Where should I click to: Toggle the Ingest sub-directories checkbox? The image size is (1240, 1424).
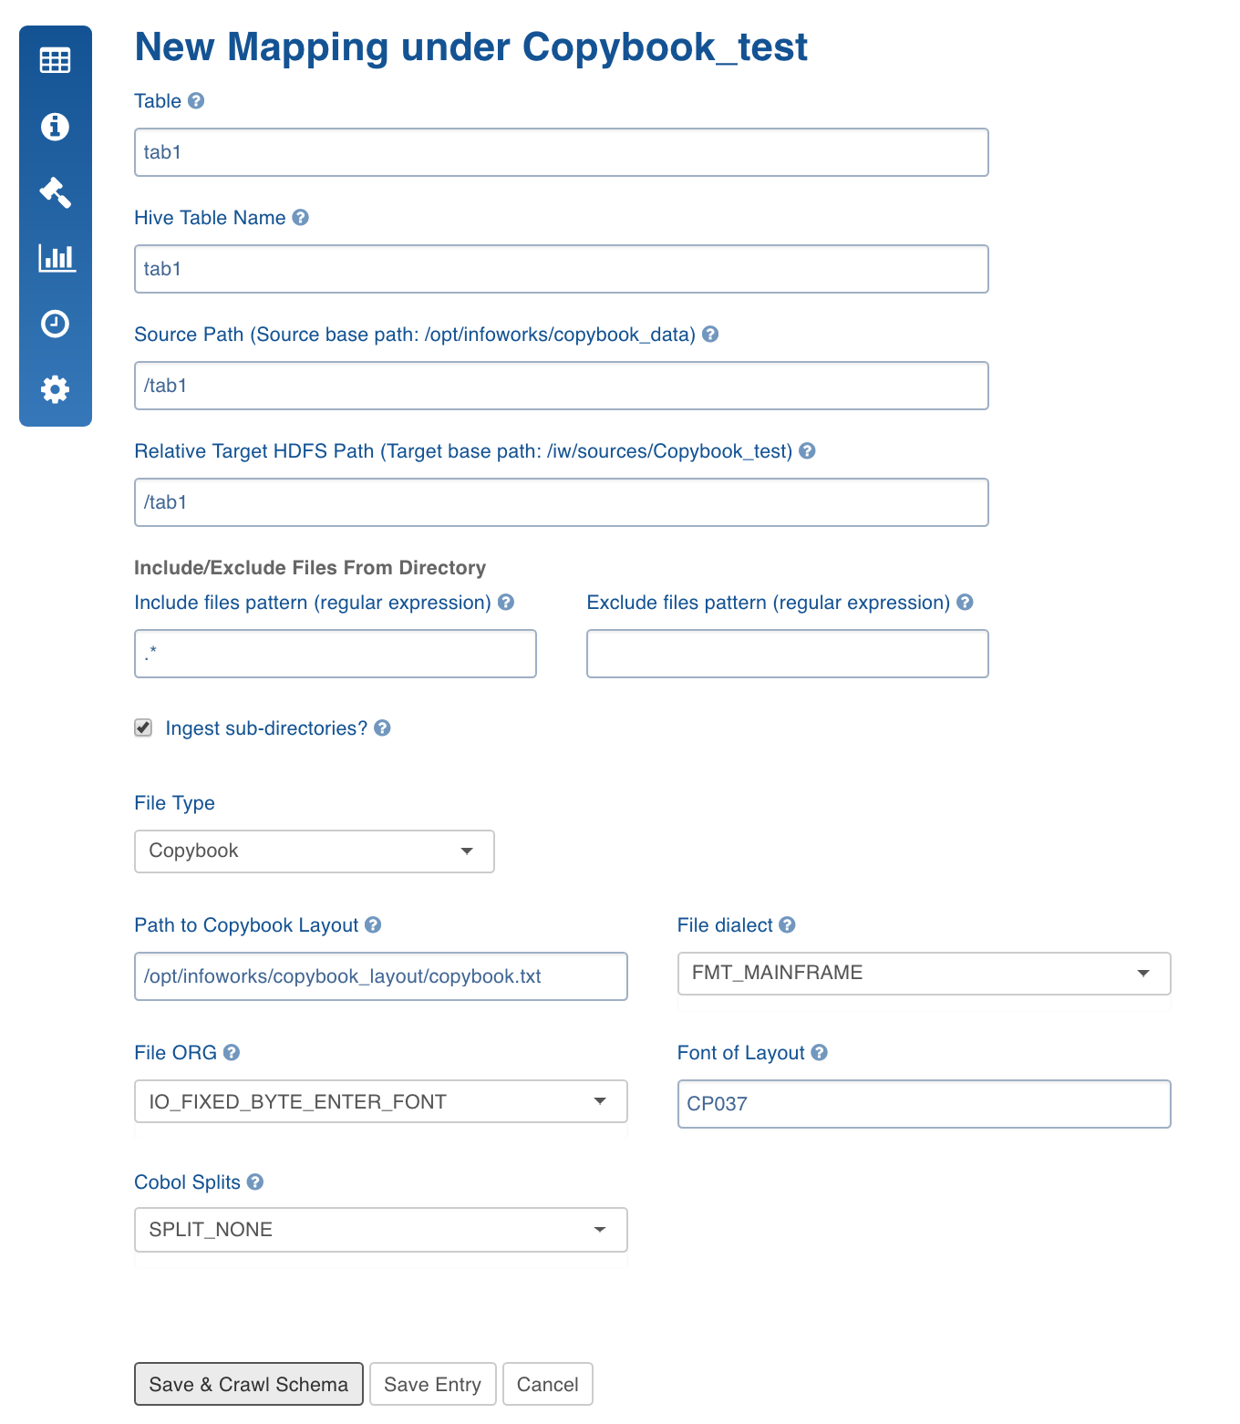click(143, 727)
